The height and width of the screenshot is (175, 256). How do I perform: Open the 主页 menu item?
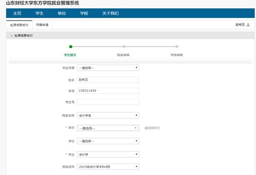17,13
